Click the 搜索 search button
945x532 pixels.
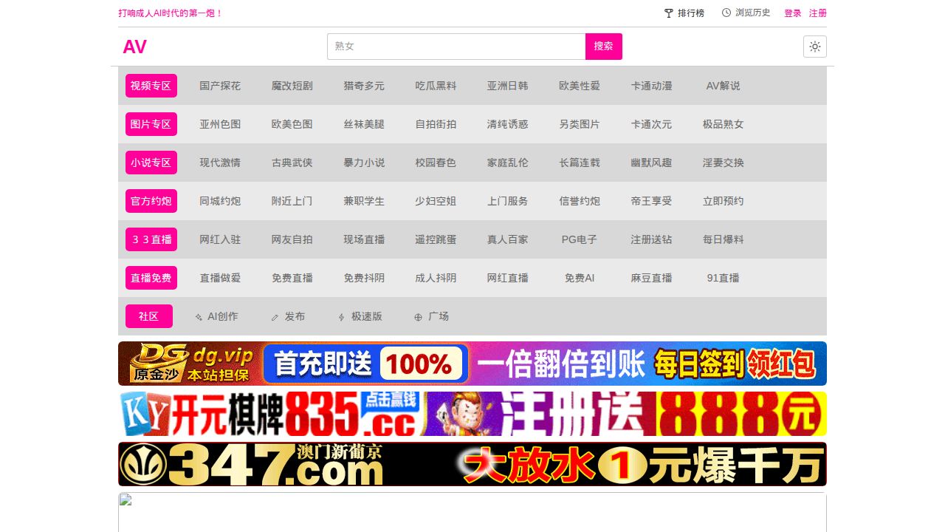click(604, 47)
